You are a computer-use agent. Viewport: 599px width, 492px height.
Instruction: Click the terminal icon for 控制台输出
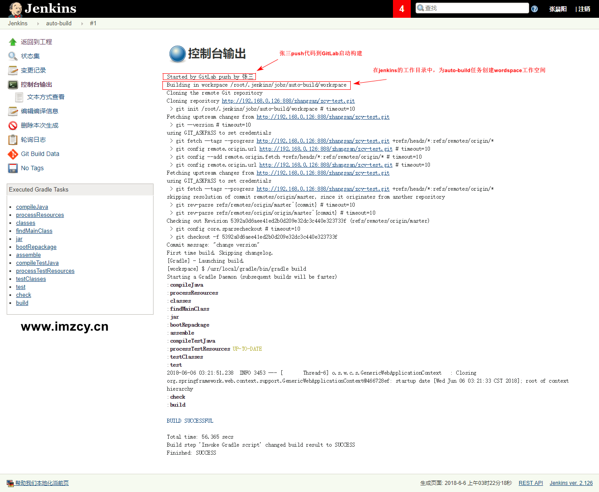point(12,84)
